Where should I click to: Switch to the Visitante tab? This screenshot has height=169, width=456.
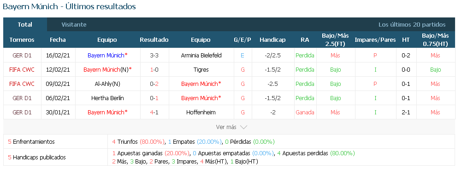tap(74, 25)
